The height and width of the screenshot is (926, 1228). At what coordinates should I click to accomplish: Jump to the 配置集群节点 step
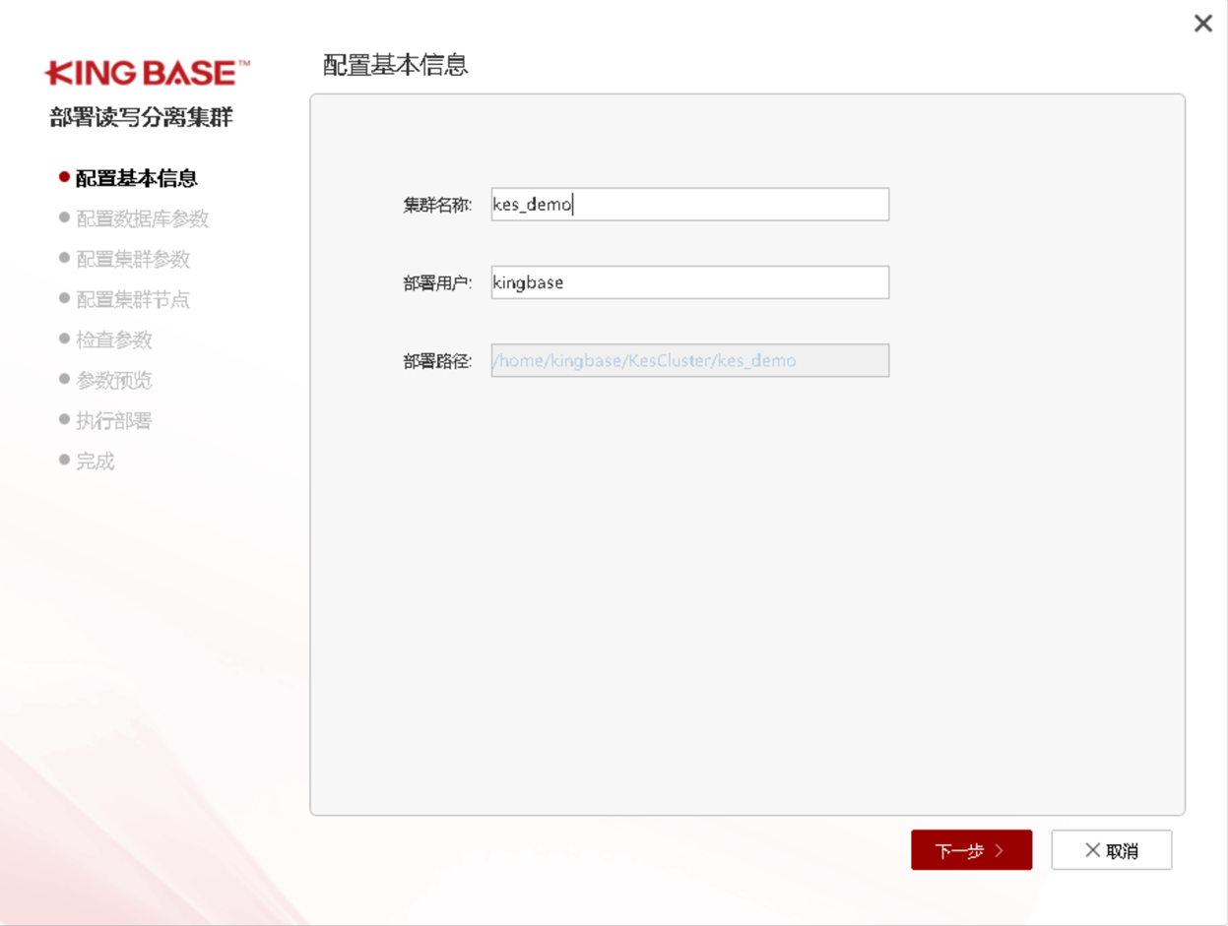click(132, 299)
